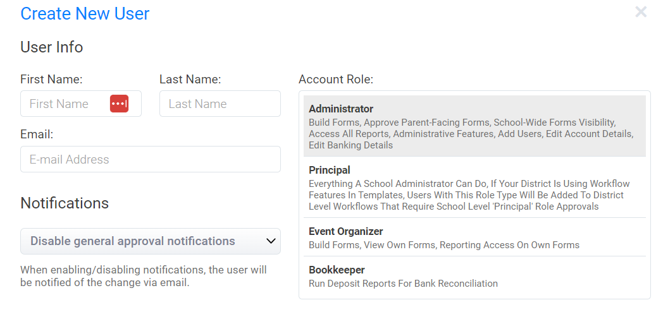
Task: Click the 'Last Name:' label
Action: coord(190,80)
